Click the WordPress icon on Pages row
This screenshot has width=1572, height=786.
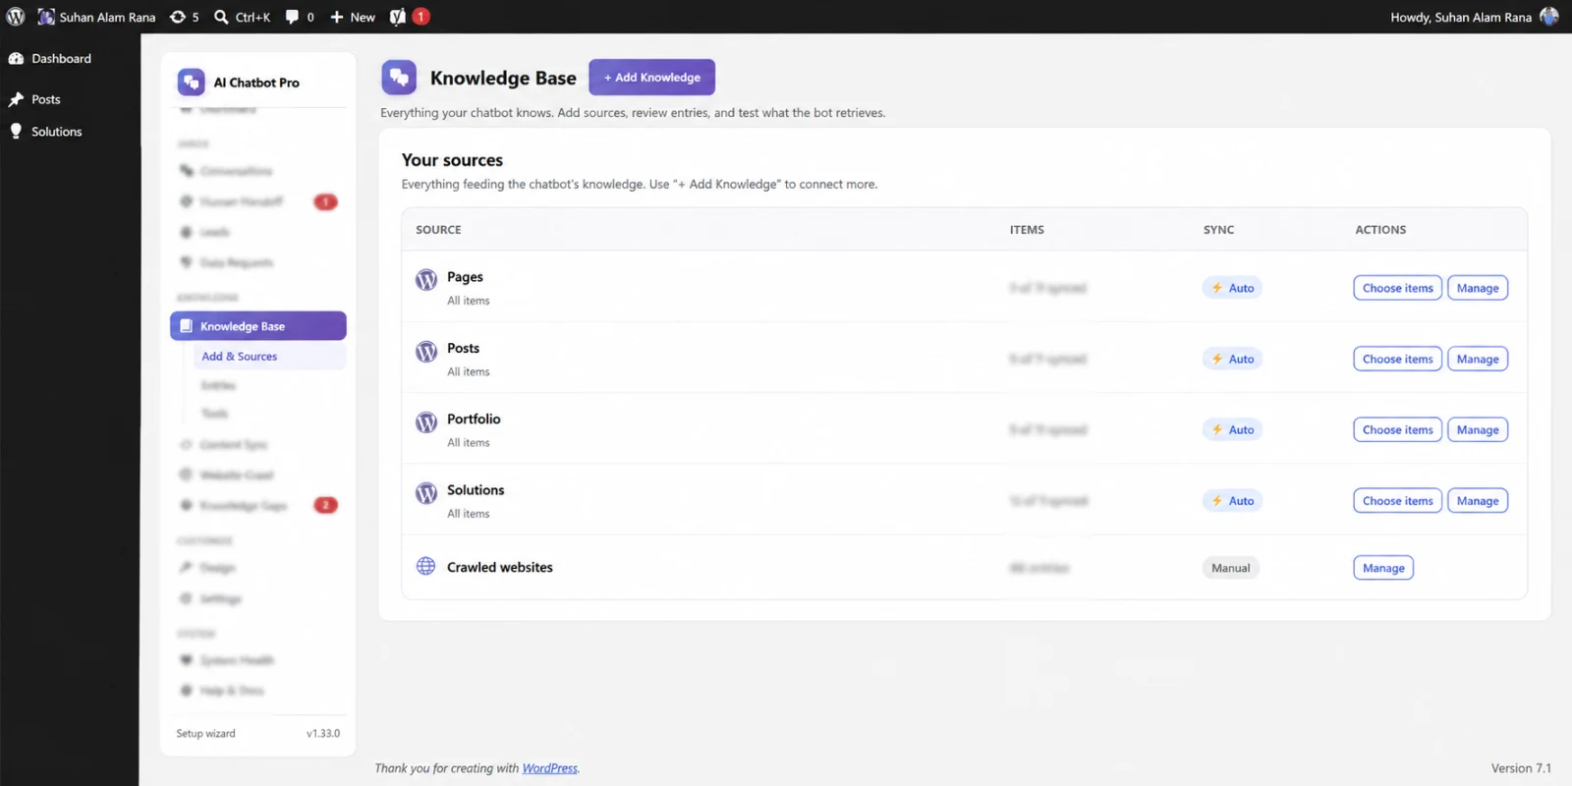426,280
